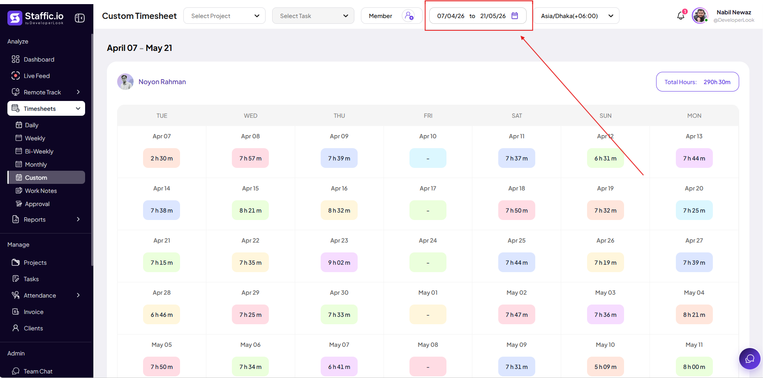The width and height of the screenshot is (763, 378).
Task: Click the Apr 26 7h 19m entry
Action: pyautogui.click(x=606, y=262)
